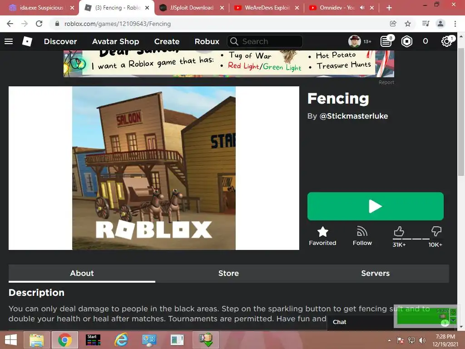Follow the Fencing game
Screen dimensions: 465x349
point(362,236)
